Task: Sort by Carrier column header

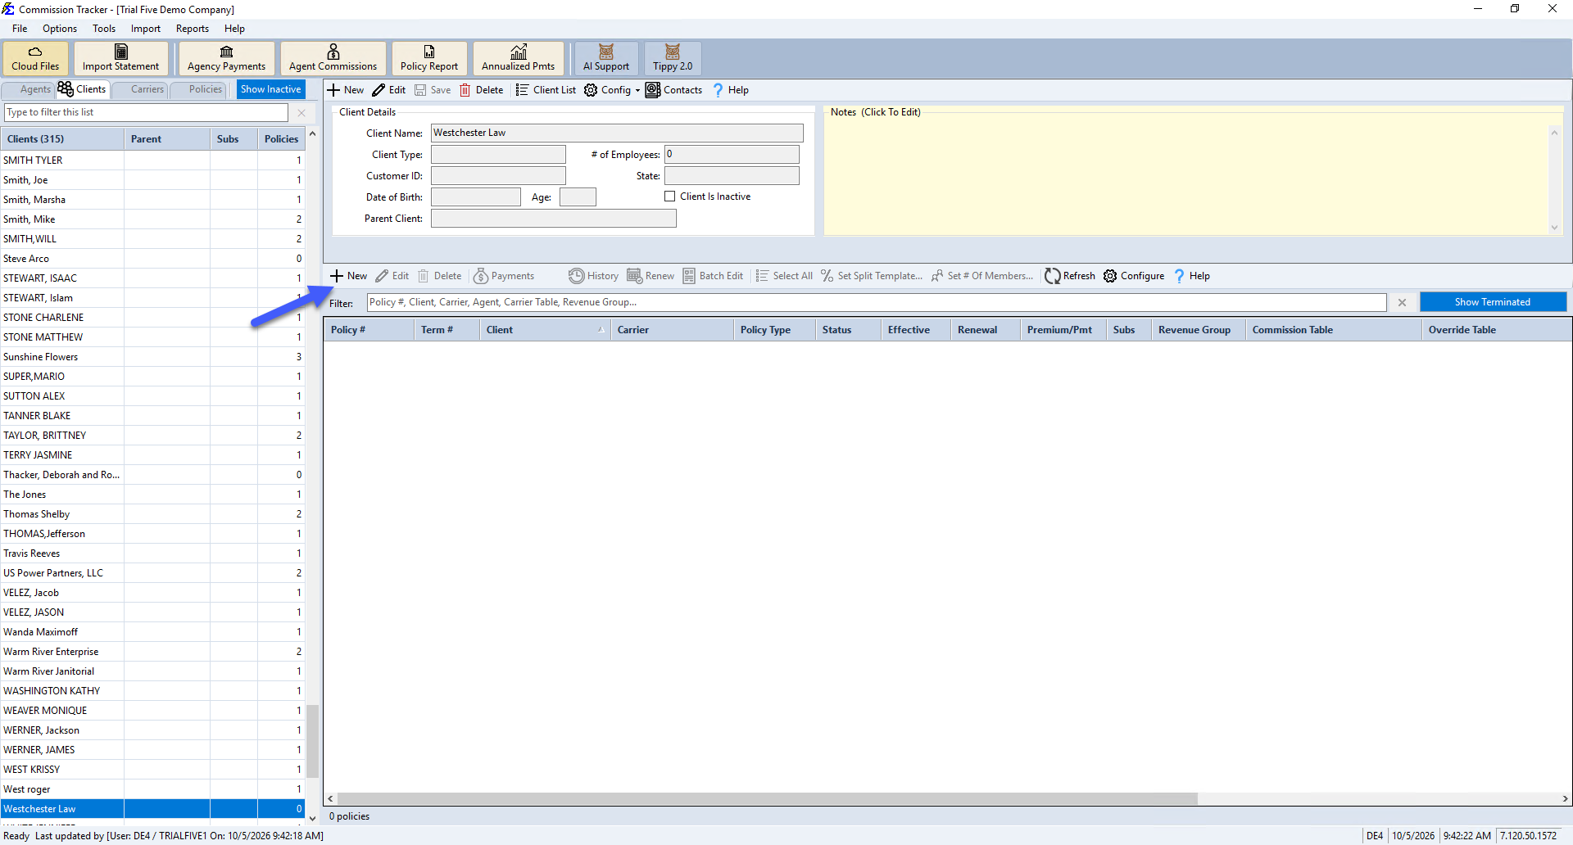Action: tap(672, 330)
